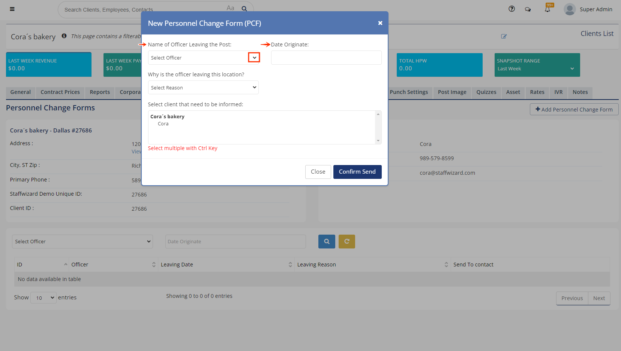Open the Select Reason dropdown
This screenshot has width=621, height=351.
coord(203,88)
